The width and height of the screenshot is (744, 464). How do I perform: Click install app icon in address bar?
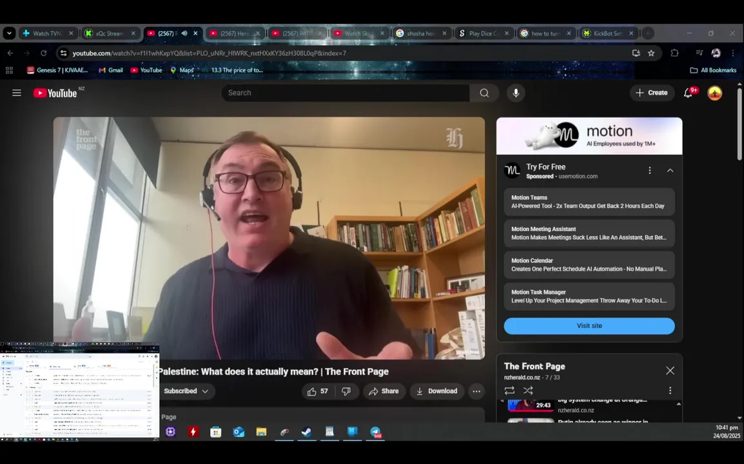[636, 53]
